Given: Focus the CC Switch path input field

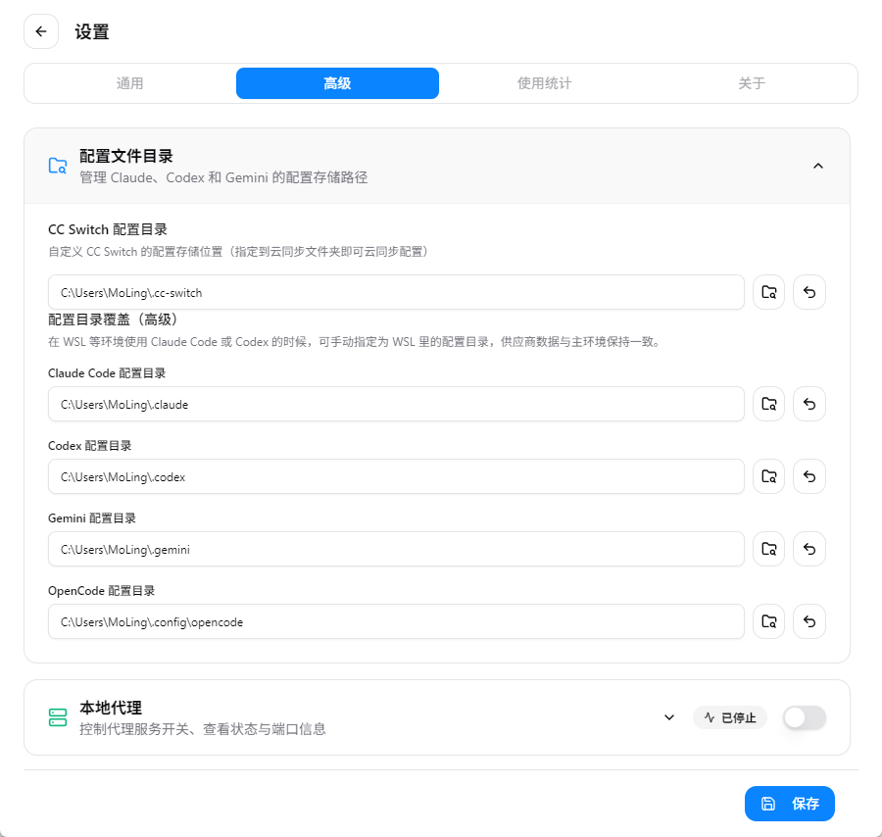Looking at the screenshot, I should pos(396,292).
